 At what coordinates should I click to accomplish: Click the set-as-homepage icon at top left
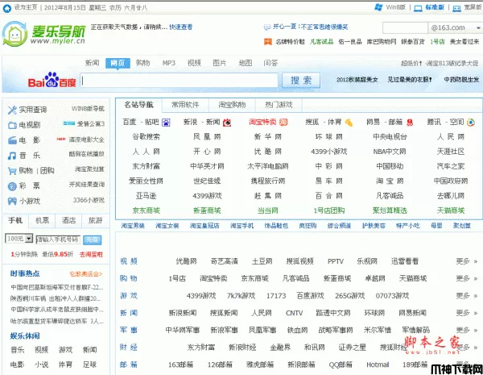[6, 8]
